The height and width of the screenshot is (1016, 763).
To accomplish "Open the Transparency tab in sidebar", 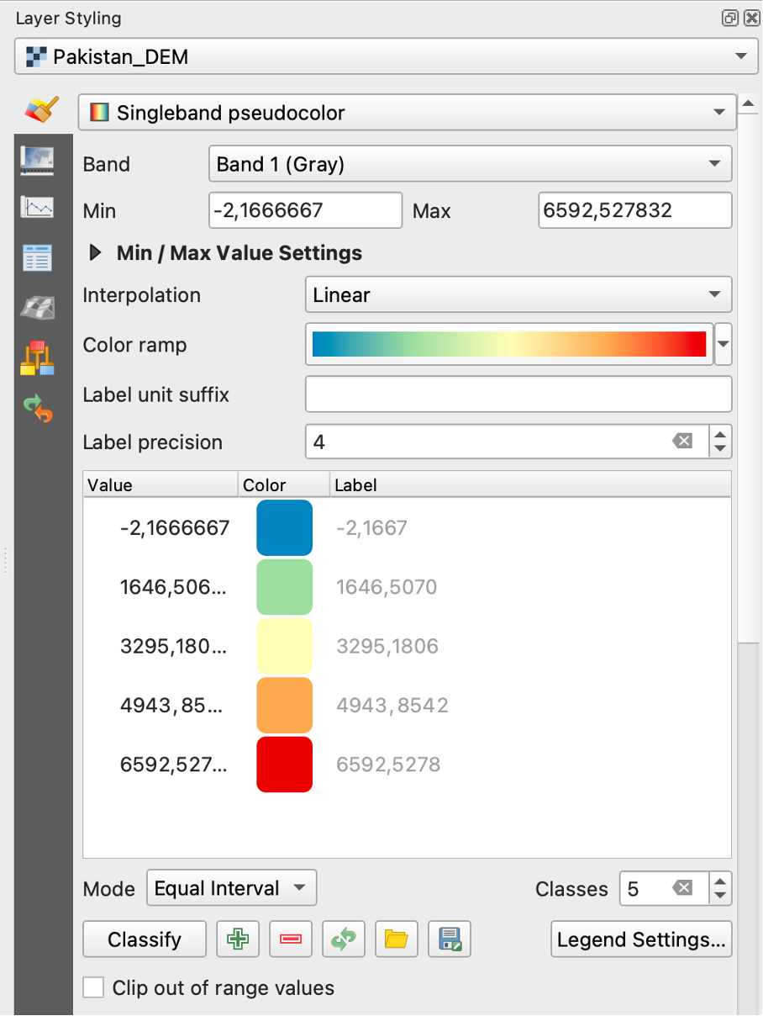I will pyautogui.click(x=37, y=159).
